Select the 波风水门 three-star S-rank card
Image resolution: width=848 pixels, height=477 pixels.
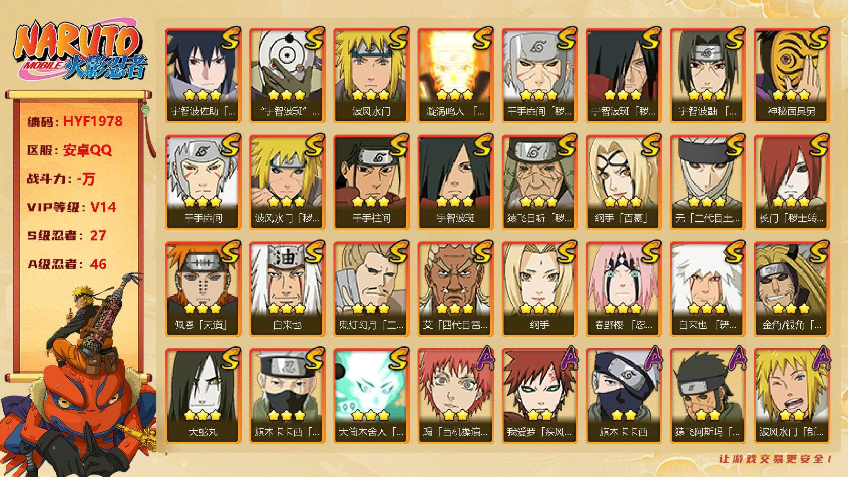371,75
